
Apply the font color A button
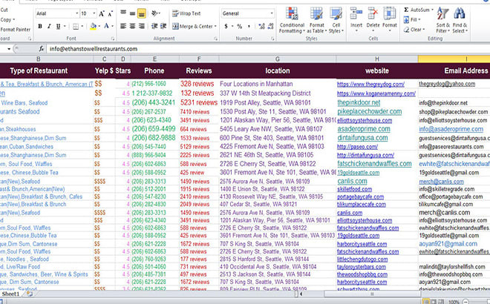coord(106,27)
